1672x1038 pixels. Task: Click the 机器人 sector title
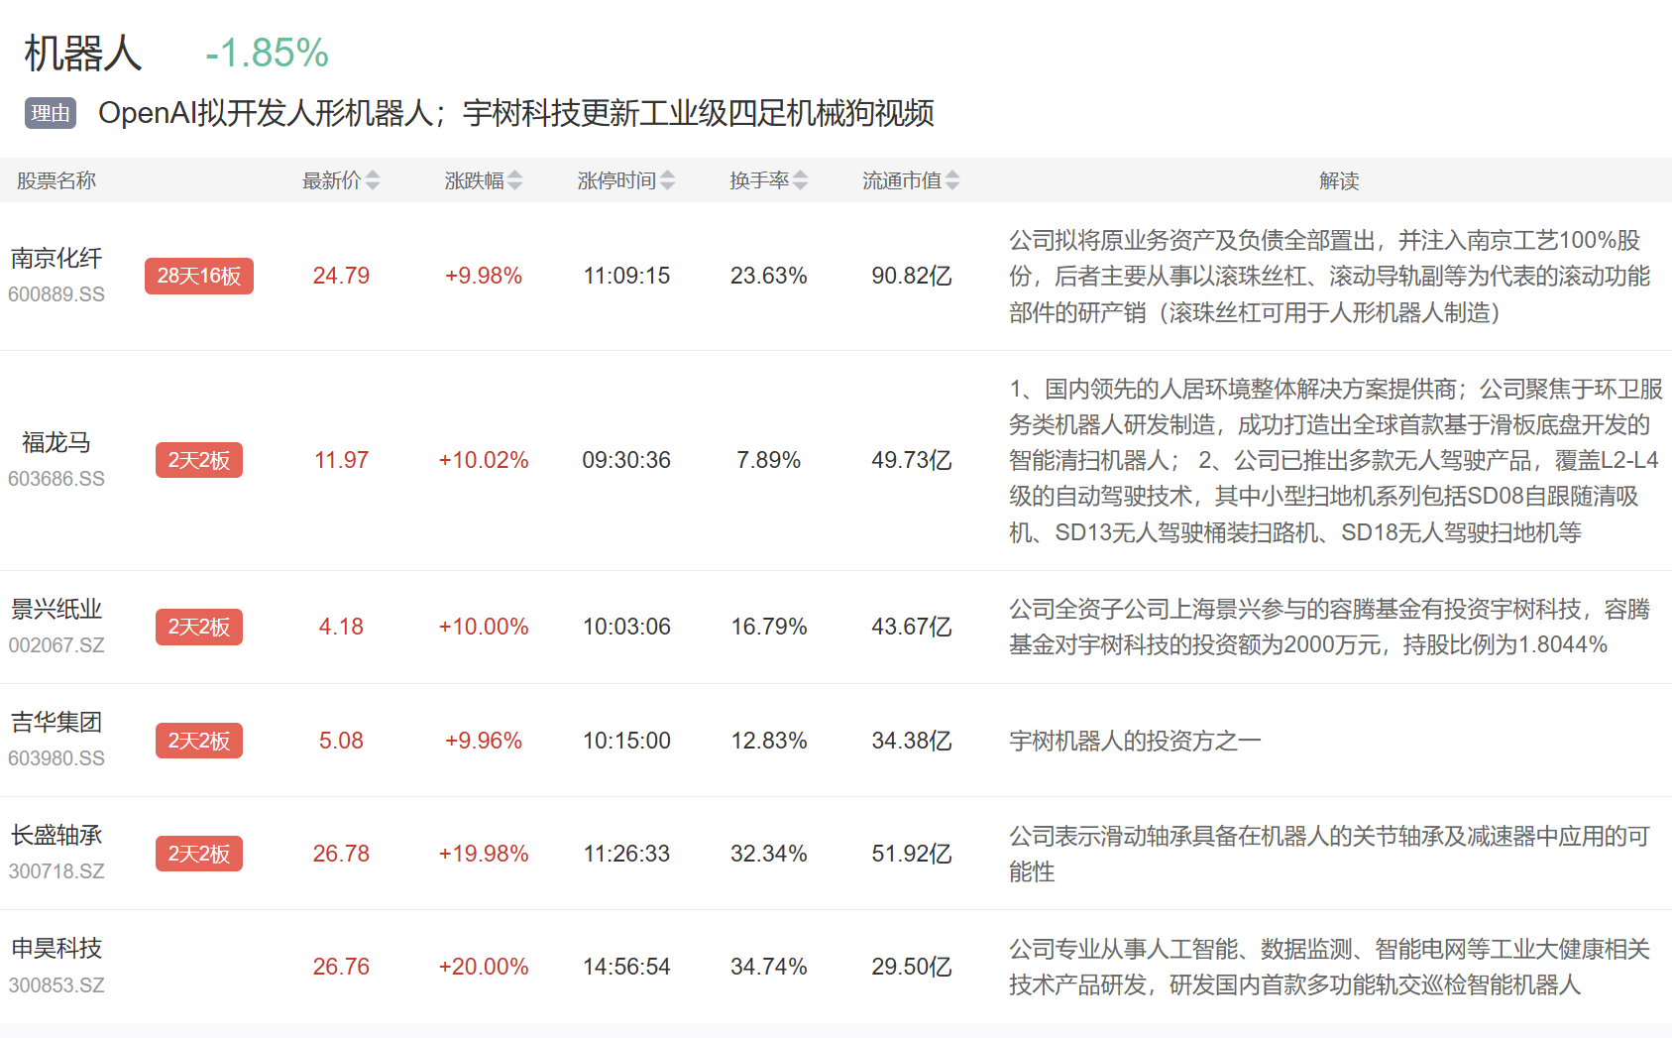click(x=83, y=54)
